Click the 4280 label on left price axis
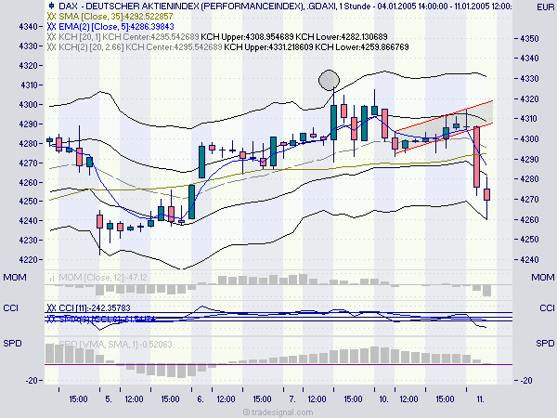Viewport: 557px width, 418px height. click(28, 144)
